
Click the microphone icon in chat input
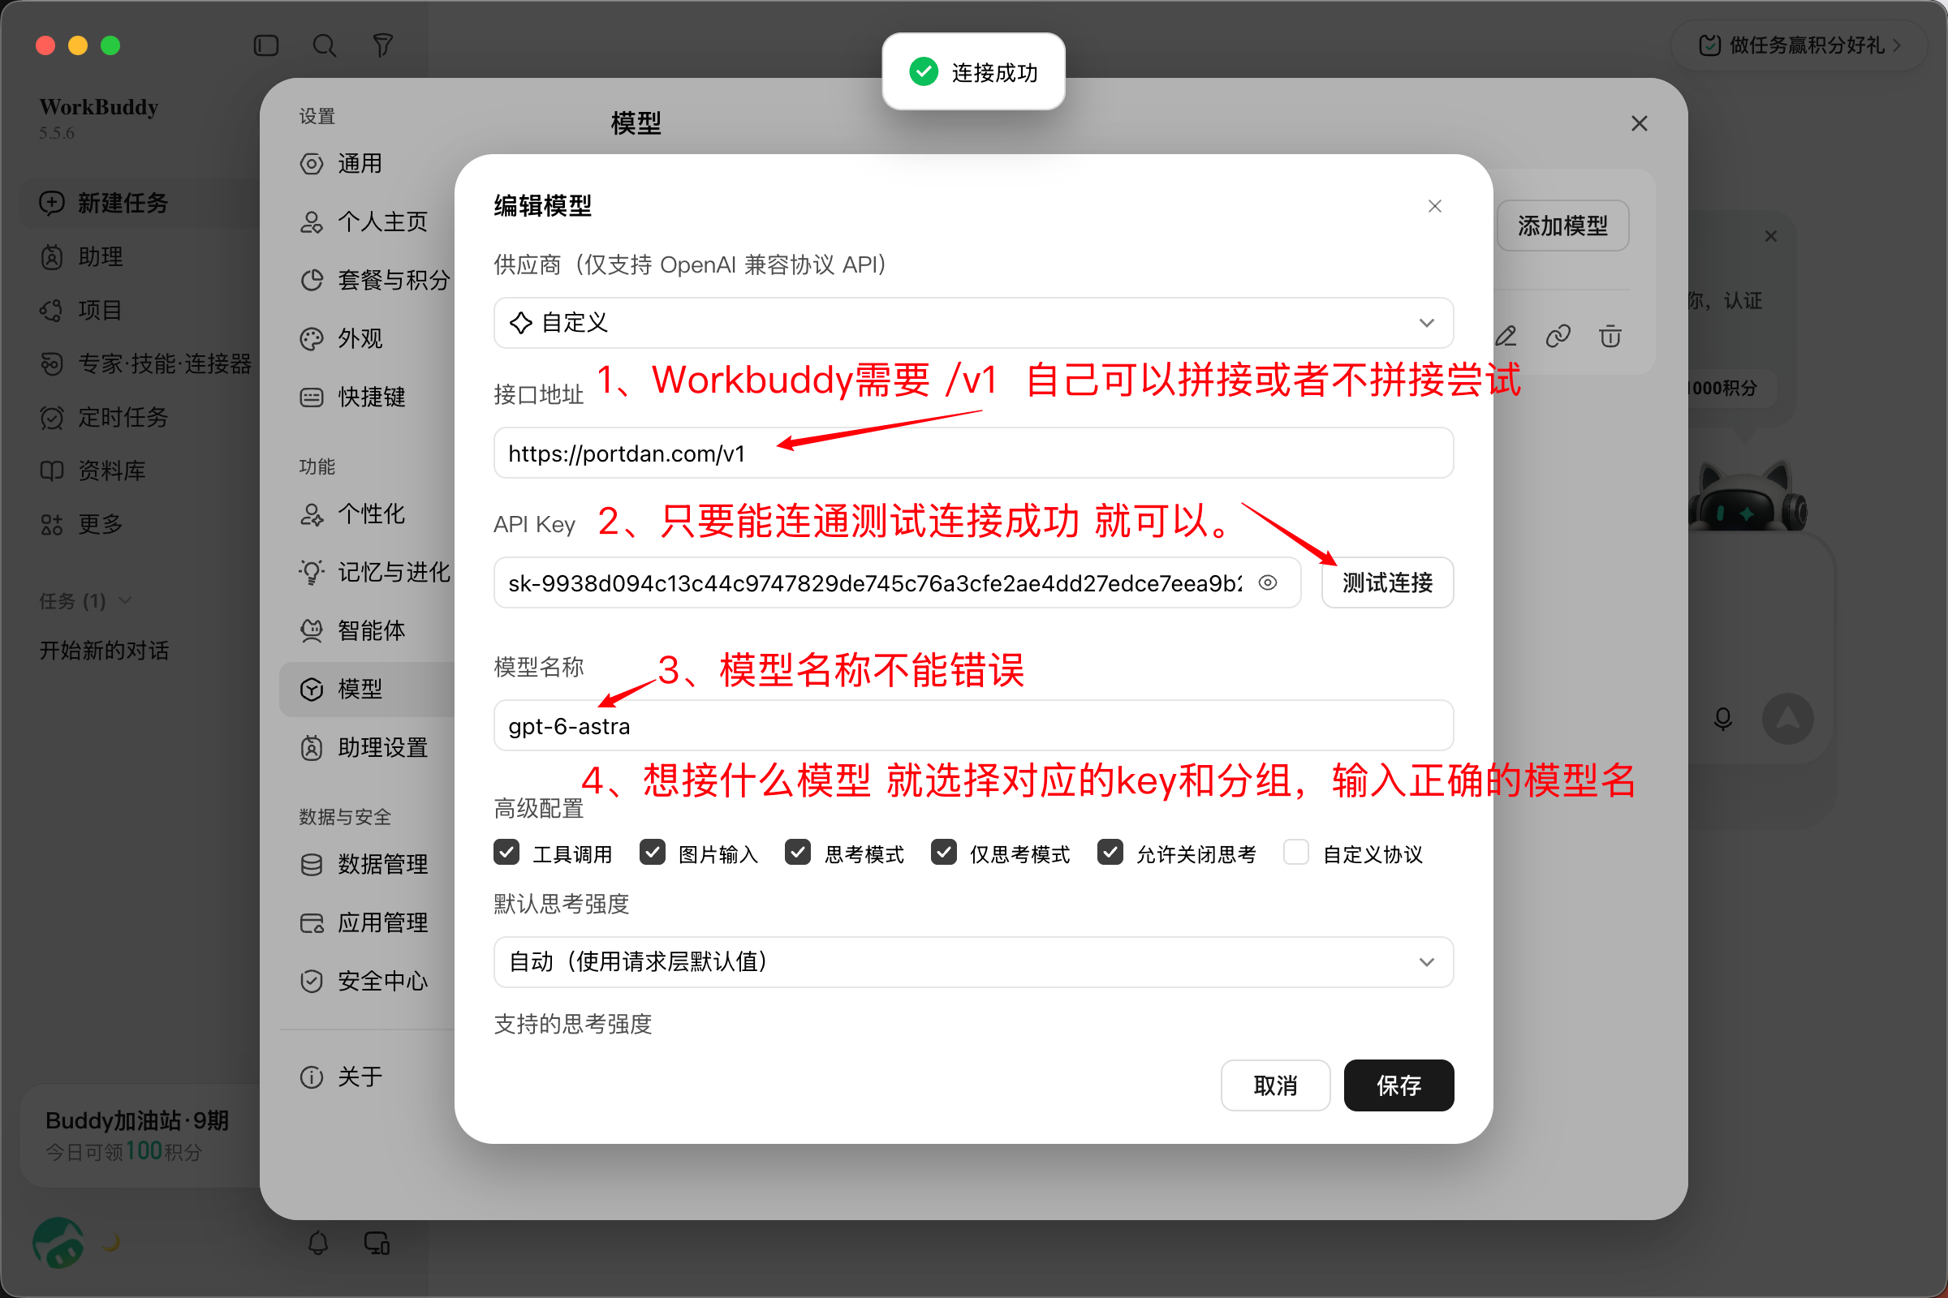[x=1722, y=719]
